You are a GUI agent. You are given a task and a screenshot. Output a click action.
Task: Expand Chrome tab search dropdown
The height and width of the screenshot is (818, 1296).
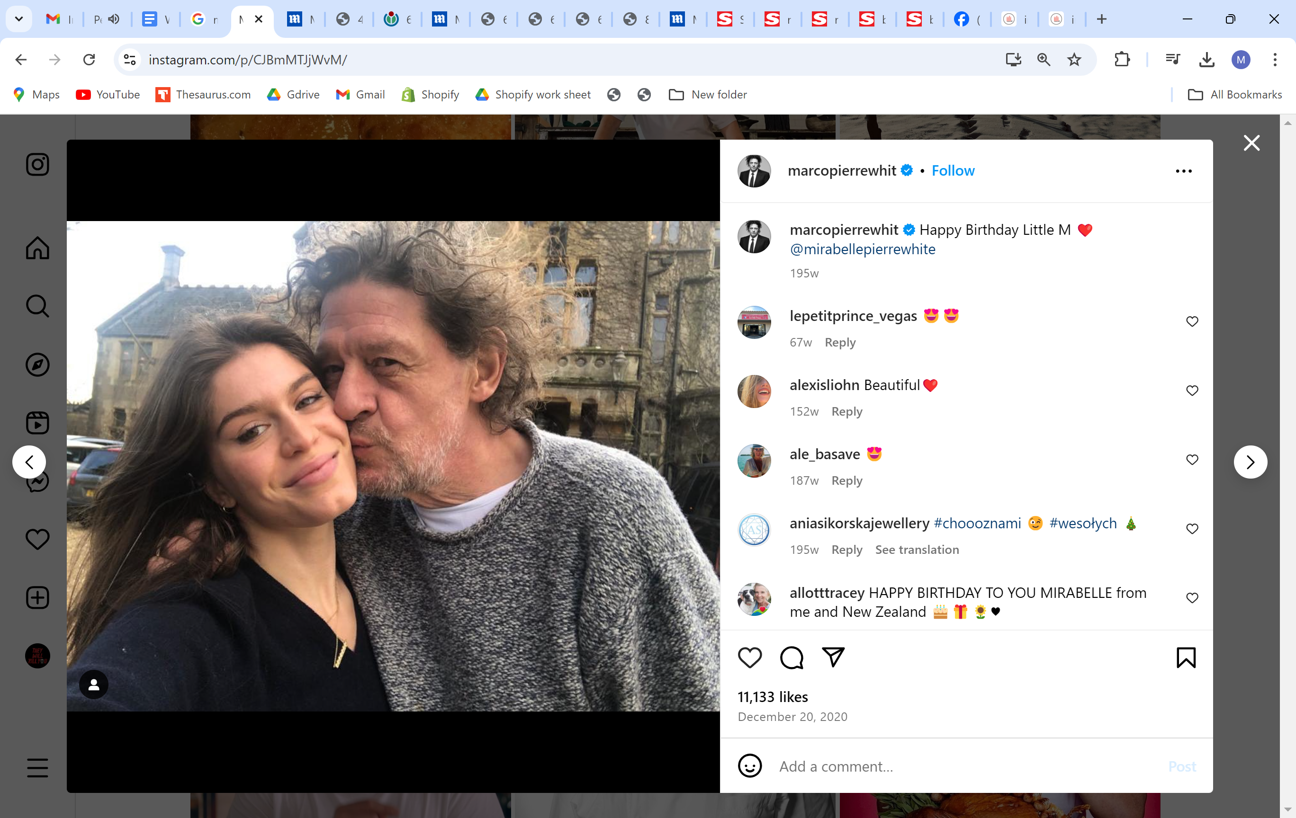(19, 19)
